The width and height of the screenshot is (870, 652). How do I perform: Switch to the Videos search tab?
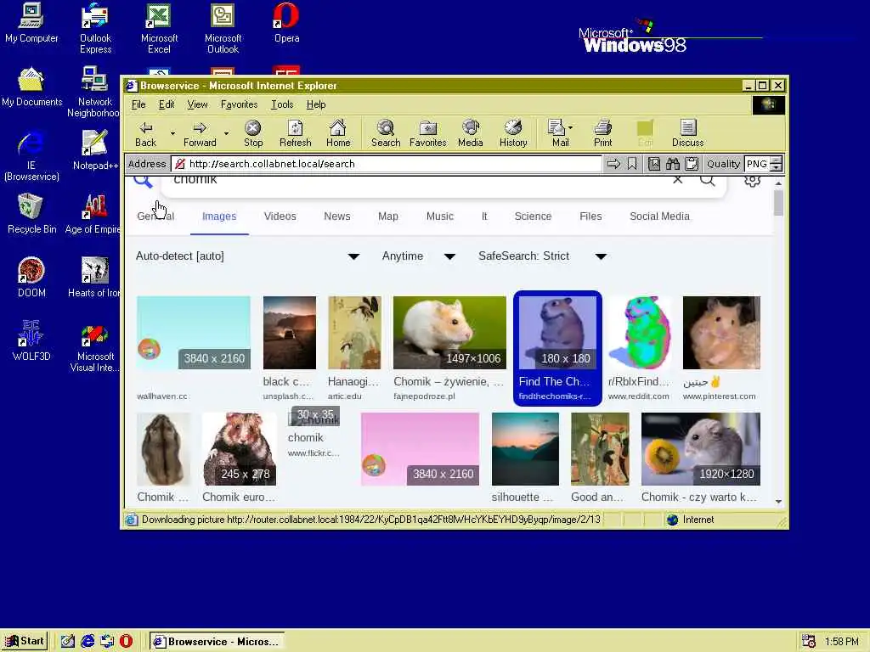280,216
